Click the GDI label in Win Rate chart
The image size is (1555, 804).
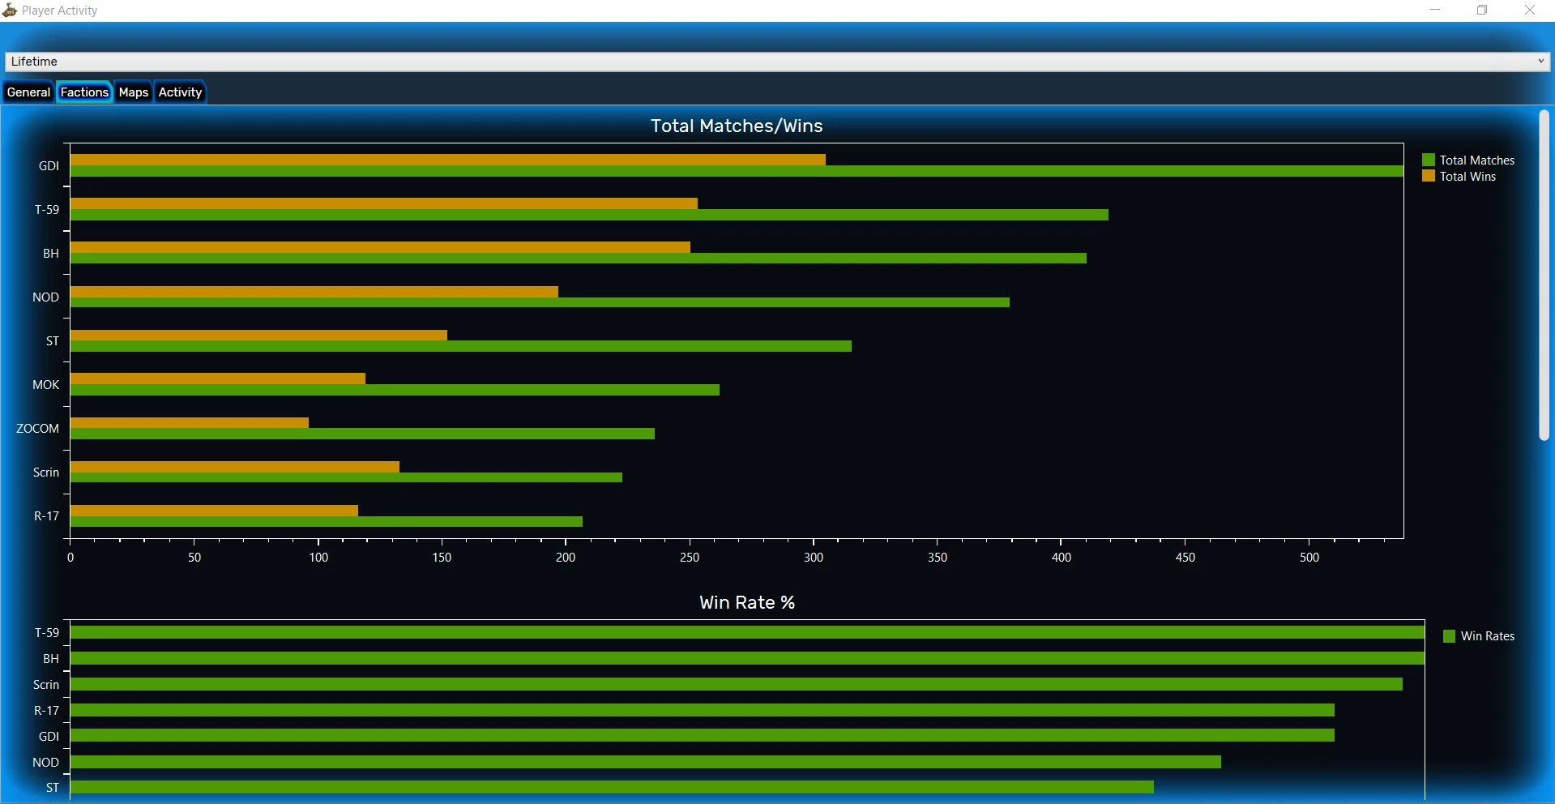[x=49, y=737]
